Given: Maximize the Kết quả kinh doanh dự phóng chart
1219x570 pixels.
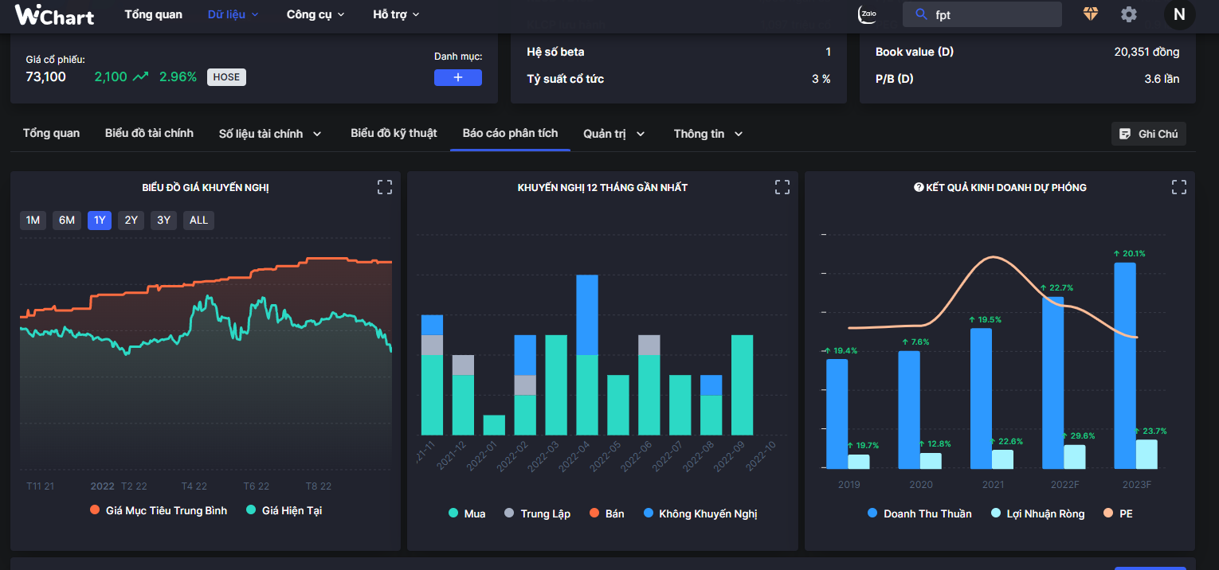Looking at the screenshot, I should [1179, 187].
